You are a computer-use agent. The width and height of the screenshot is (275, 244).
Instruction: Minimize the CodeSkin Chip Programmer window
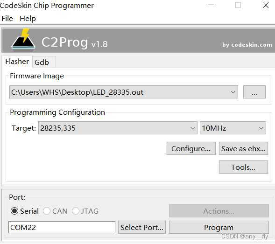click(x=211, y=5)
